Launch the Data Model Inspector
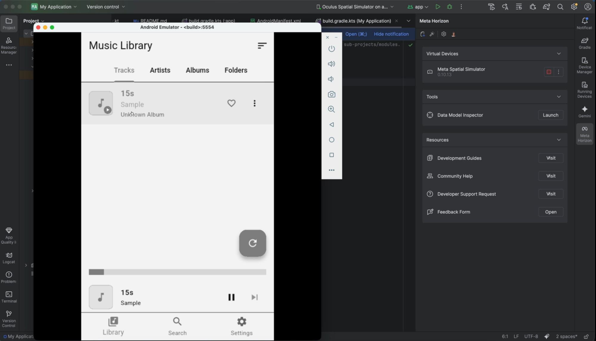This screenshot has width=596, height=341. pyautogui.click(x=550, y=115)
